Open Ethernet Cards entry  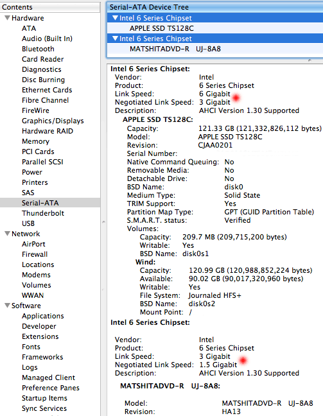(x=47, y=90)
